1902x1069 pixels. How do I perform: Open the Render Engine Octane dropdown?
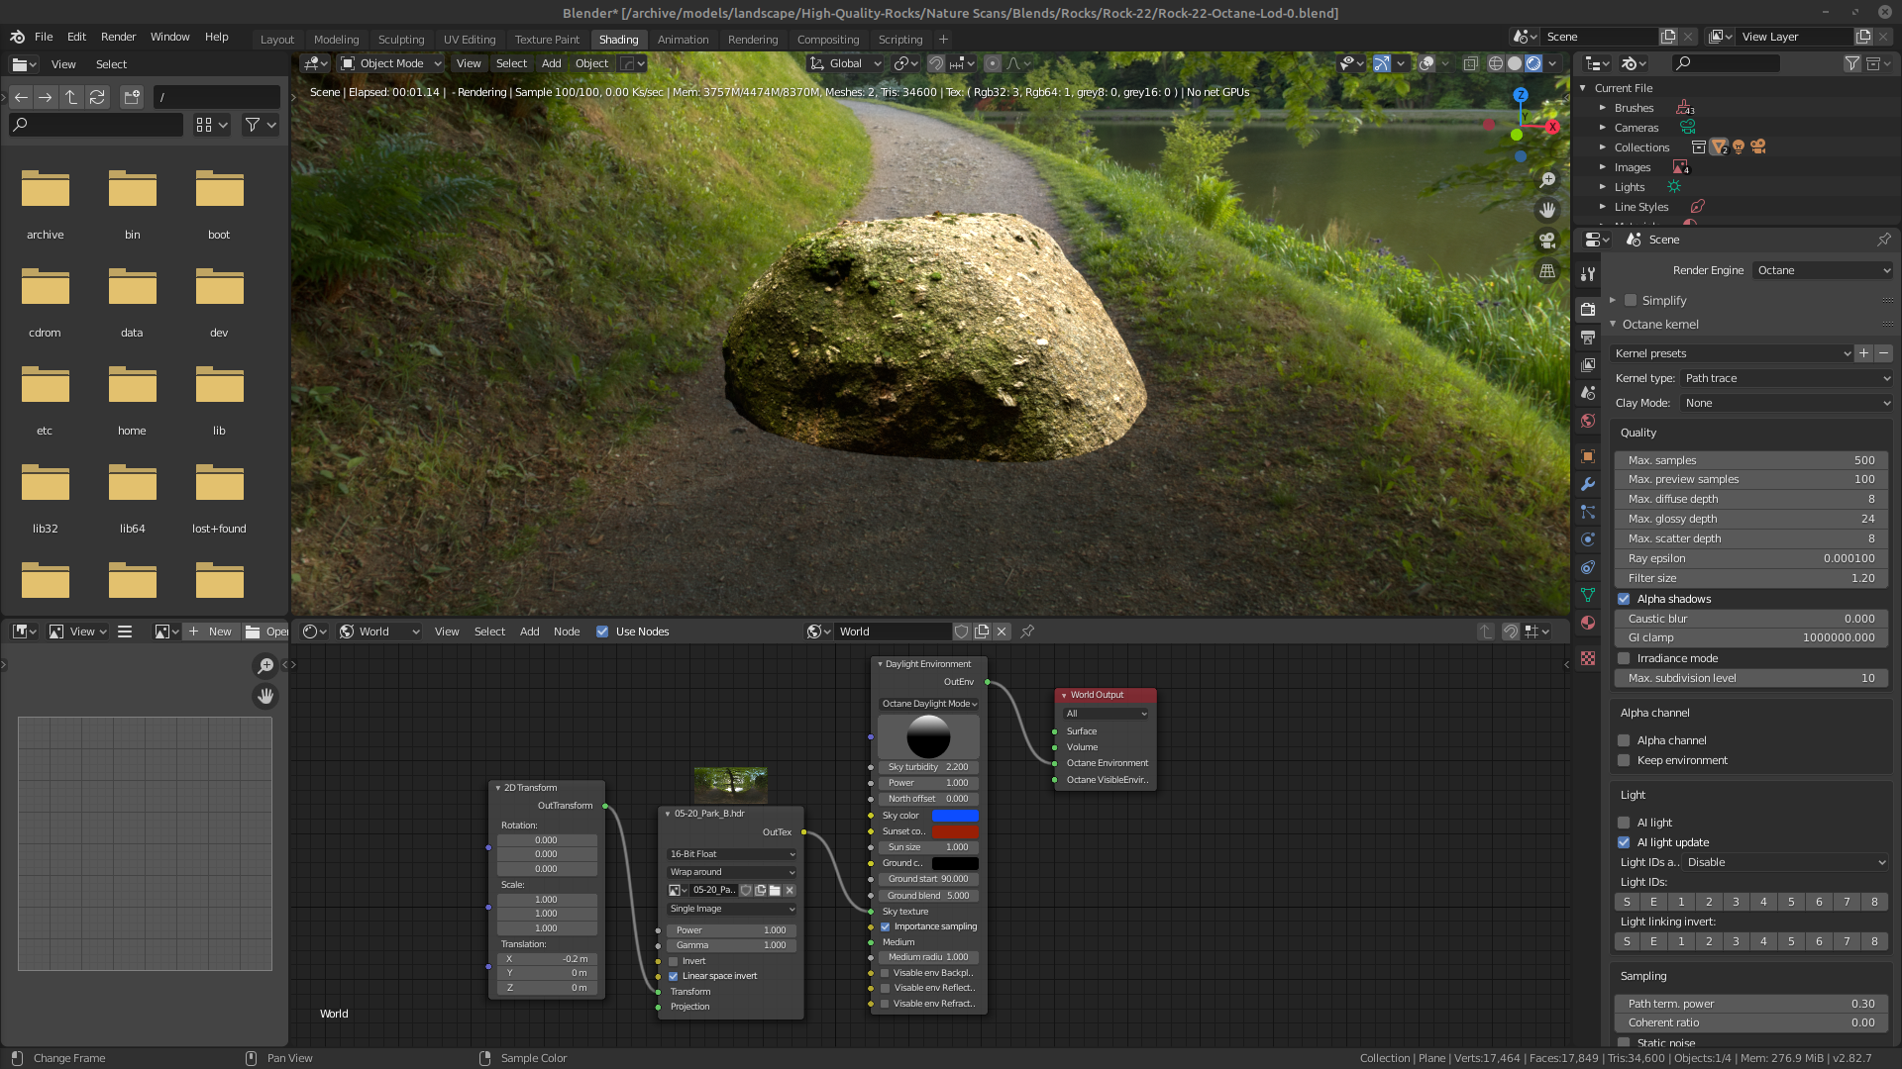[1823, 270]
